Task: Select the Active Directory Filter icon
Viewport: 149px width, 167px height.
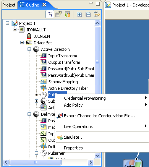Action: point(44,88)
